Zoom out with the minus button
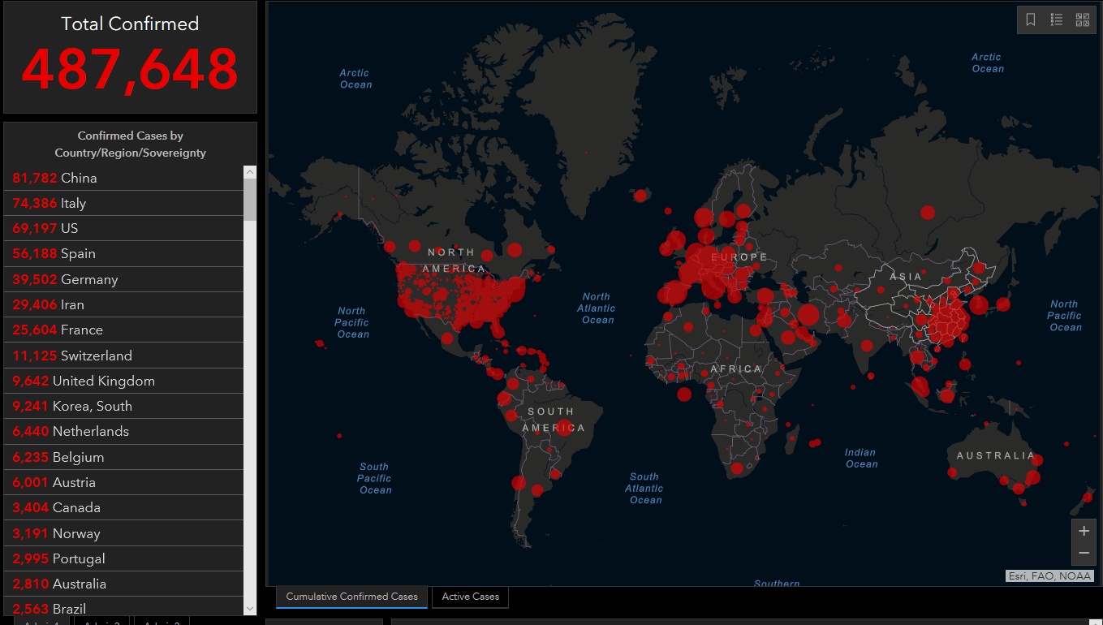This screenshot has height=625, width=1103. [1084, 554]
